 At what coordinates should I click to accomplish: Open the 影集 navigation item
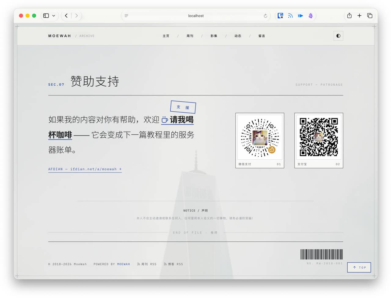(214, 36)
